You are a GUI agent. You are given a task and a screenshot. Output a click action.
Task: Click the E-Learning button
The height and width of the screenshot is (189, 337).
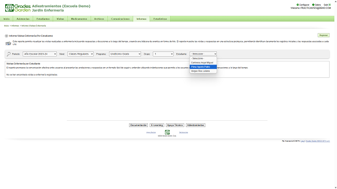[157, 125]
